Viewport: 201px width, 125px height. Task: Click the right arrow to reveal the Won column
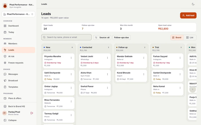coord(192,89)
